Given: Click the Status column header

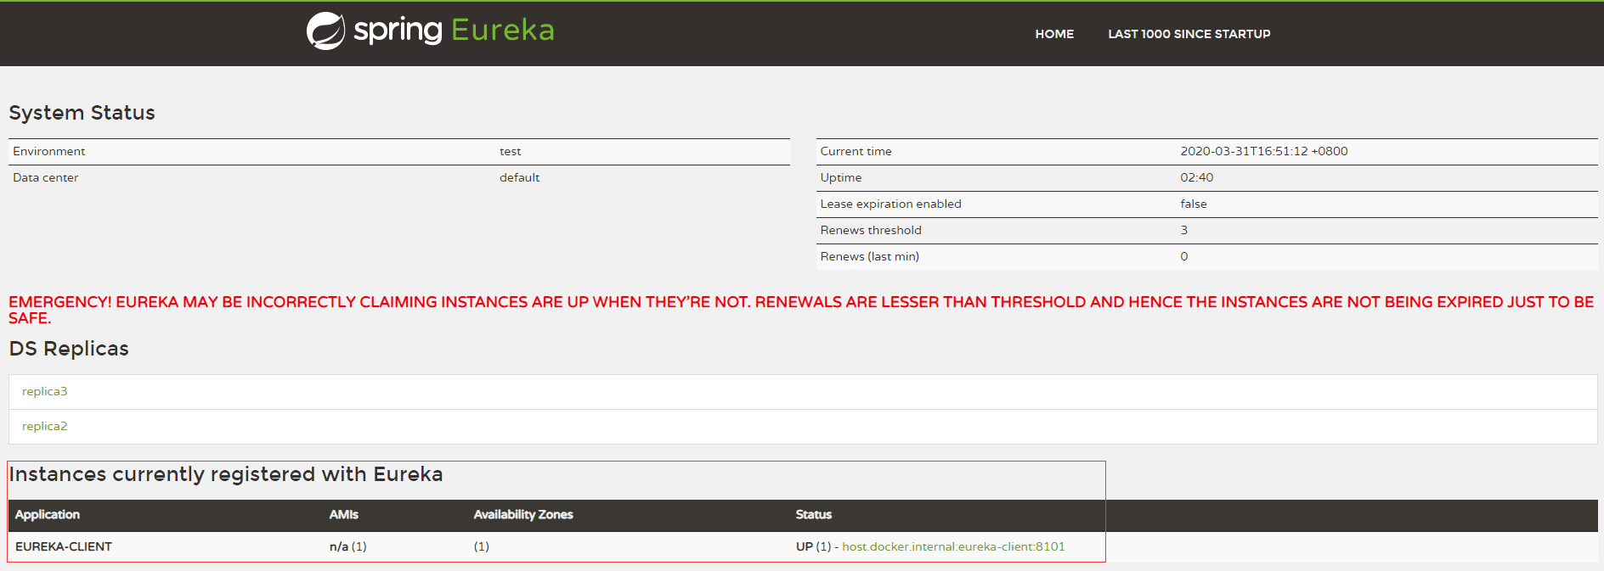Looking at the screenshot, I should (x=814, y=514).
